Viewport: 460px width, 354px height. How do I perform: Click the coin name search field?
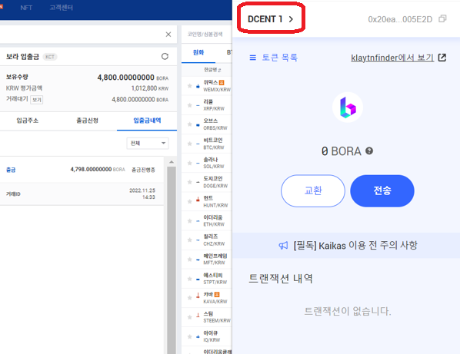(205, 35)
